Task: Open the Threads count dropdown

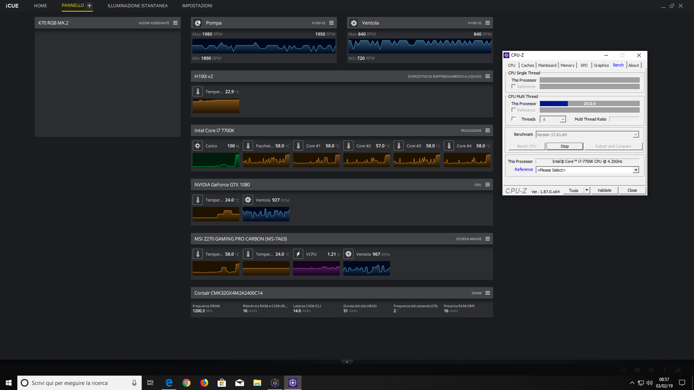Action: pyautogui.click(x=563, y=119)
